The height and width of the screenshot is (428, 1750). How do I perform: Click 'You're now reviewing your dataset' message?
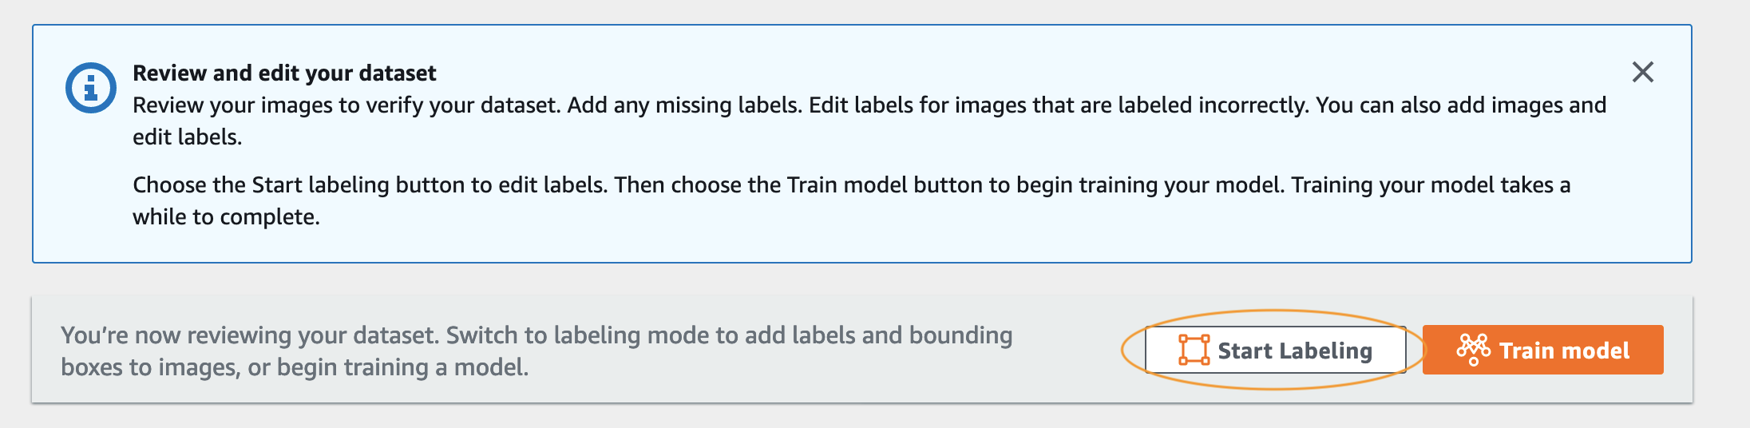click(x=251, y=335)
